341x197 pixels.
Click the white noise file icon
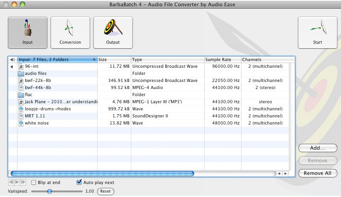coord(21,123)
